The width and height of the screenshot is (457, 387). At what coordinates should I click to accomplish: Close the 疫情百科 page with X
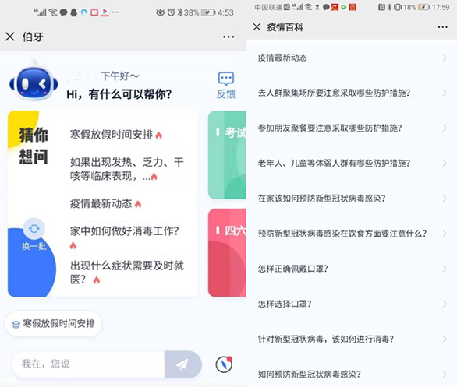257,27
